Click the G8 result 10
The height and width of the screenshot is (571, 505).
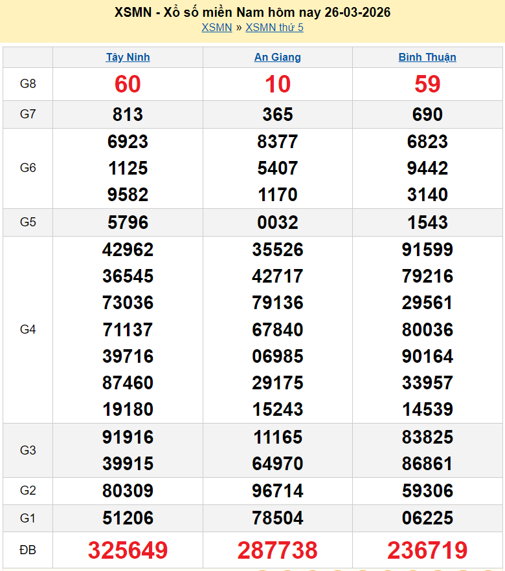coord(277,84)
